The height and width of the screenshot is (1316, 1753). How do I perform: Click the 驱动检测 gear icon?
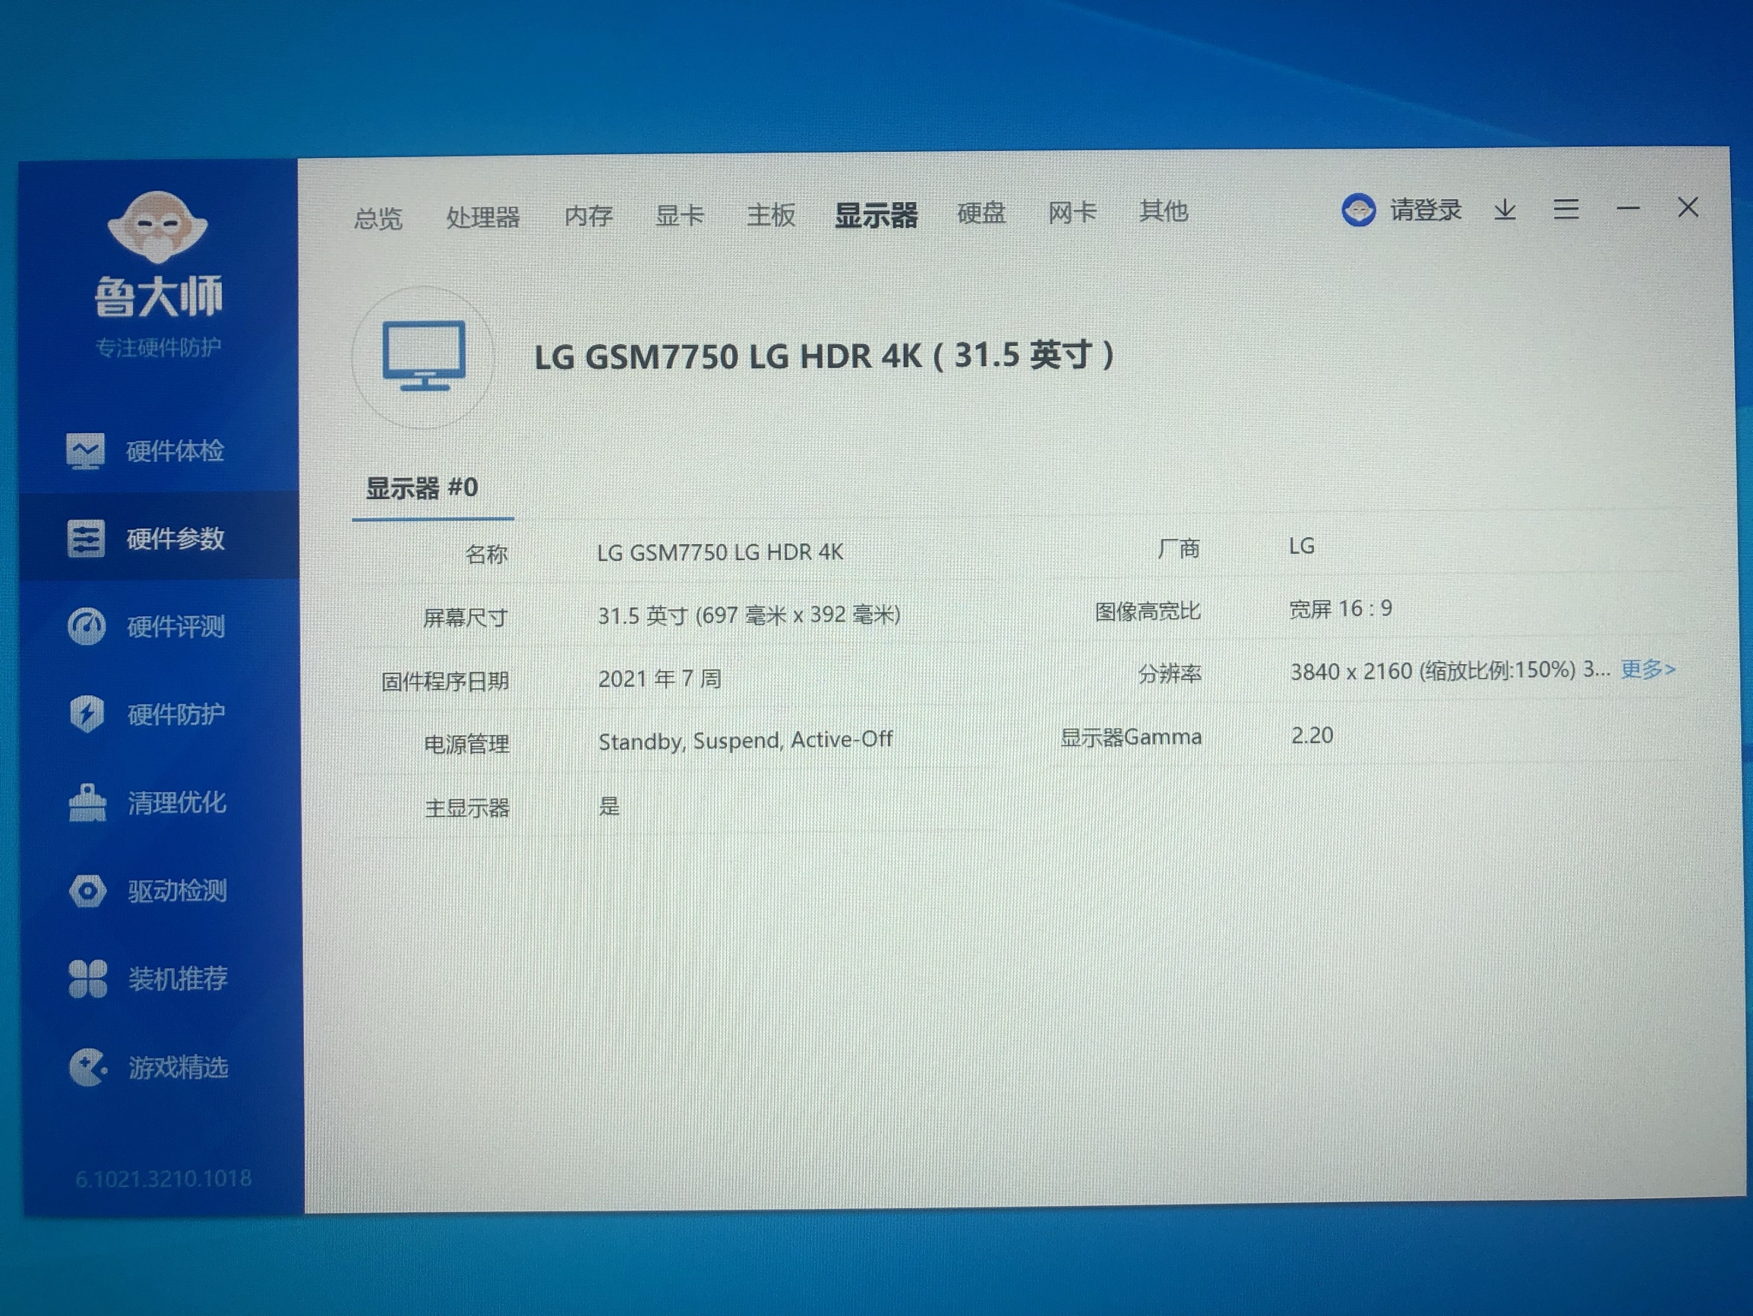point(87,891)
